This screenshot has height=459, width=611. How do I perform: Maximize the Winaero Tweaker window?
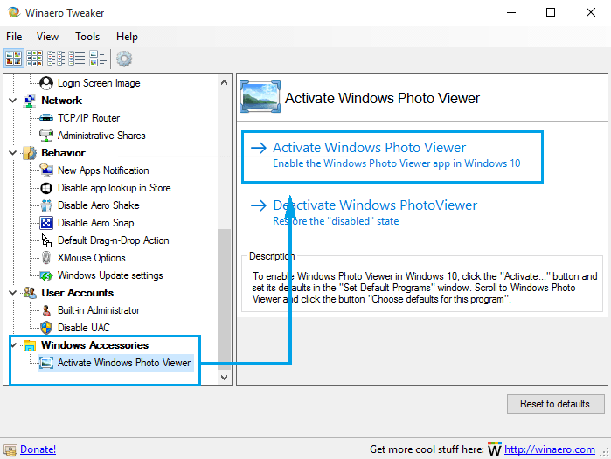pos(551,13)
